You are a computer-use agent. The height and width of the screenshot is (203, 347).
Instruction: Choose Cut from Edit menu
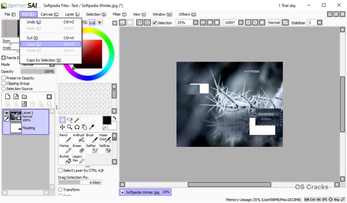point(51,38)
